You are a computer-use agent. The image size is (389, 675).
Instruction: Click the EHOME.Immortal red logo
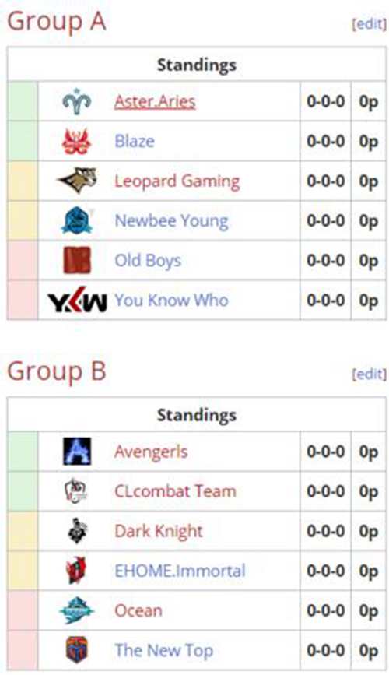(x=76, y=571)
